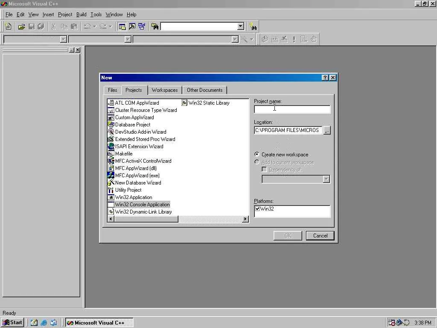The width and height of the screenshot is (437, 328).
Task: Expand the Undo history dropdown arrow
Action: coord(95,26)
